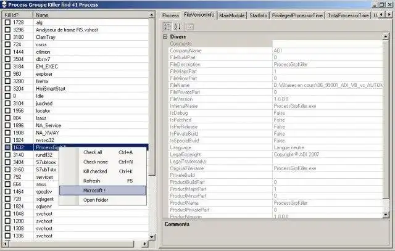Viewport: 395px width, 251px height.
Task: Select the FileDescription property row
Action: coord(275,65)
